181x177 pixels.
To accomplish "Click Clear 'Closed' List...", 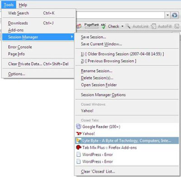I will point(127,172).
